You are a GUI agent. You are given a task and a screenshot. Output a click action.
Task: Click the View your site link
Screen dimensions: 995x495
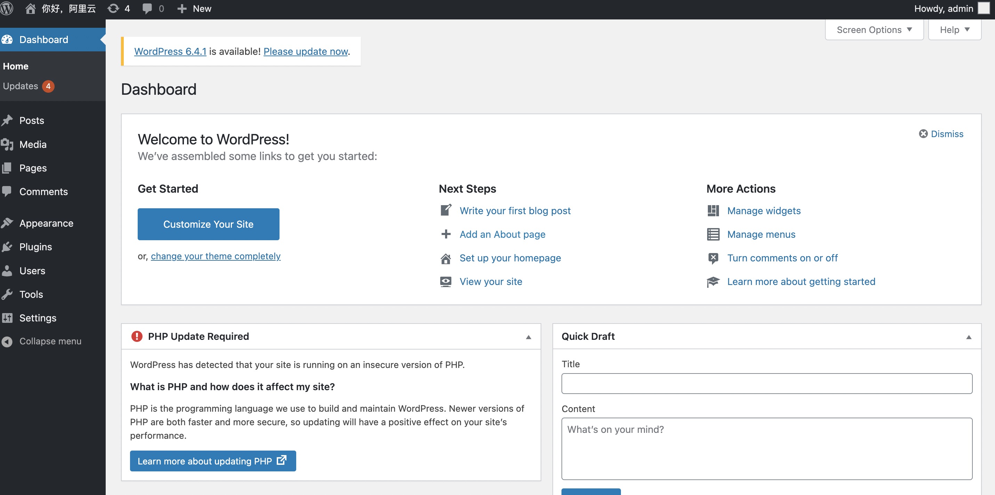491,281
